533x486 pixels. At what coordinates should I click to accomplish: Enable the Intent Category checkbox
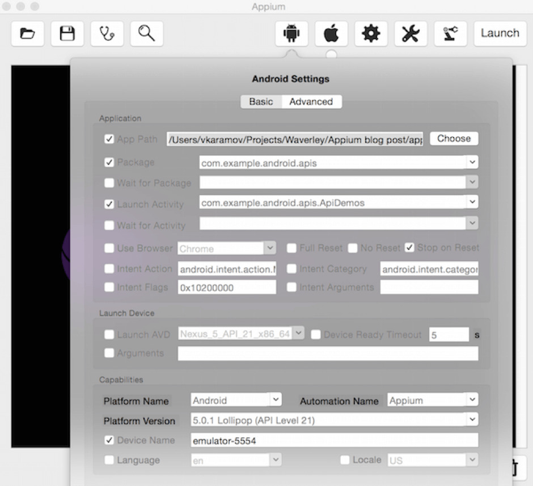point(291,268)
